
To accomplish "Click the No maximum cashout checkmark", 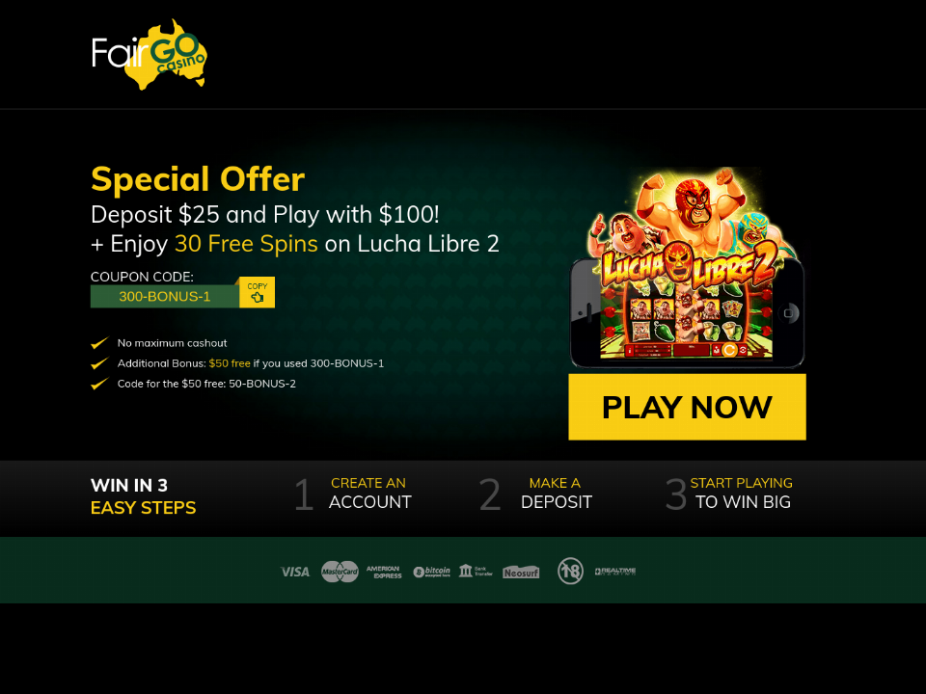I will 99,343.
